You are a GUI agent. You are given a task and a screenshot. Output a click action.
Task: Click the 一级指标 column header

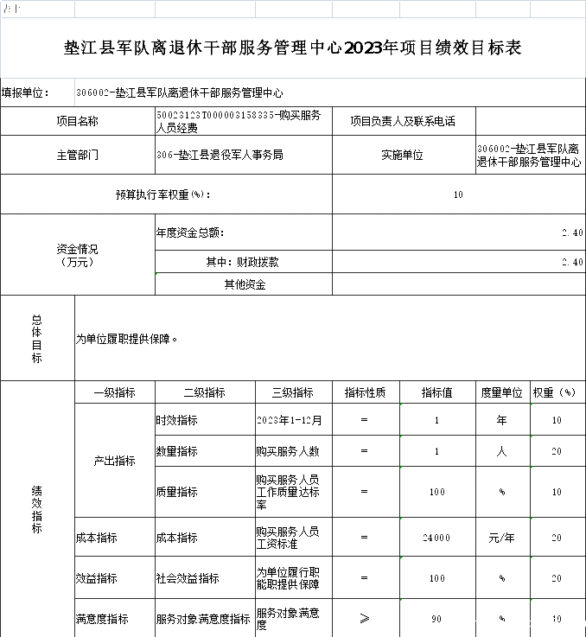pos(114,392)
